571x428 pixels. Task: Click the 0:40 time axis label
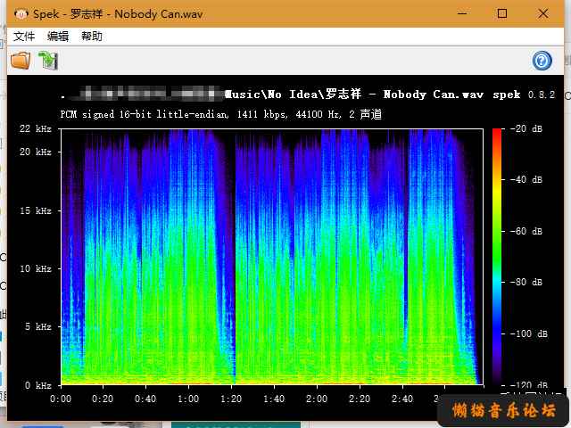tap(145, 399)
